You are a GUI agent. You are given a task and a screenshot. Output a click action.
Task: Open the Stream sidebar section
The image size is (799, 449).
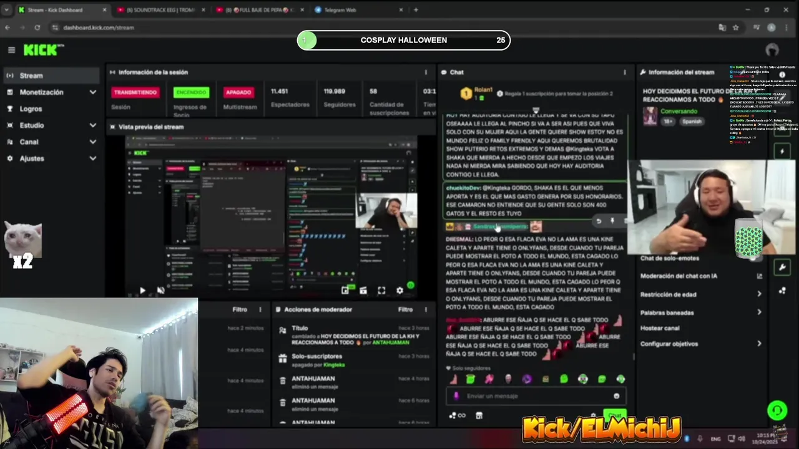point(50,75)
